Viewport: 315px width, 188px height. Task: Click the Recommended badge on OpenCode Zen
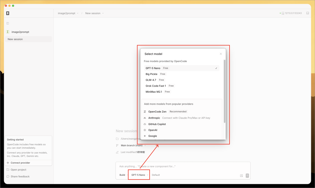[178, 111]
